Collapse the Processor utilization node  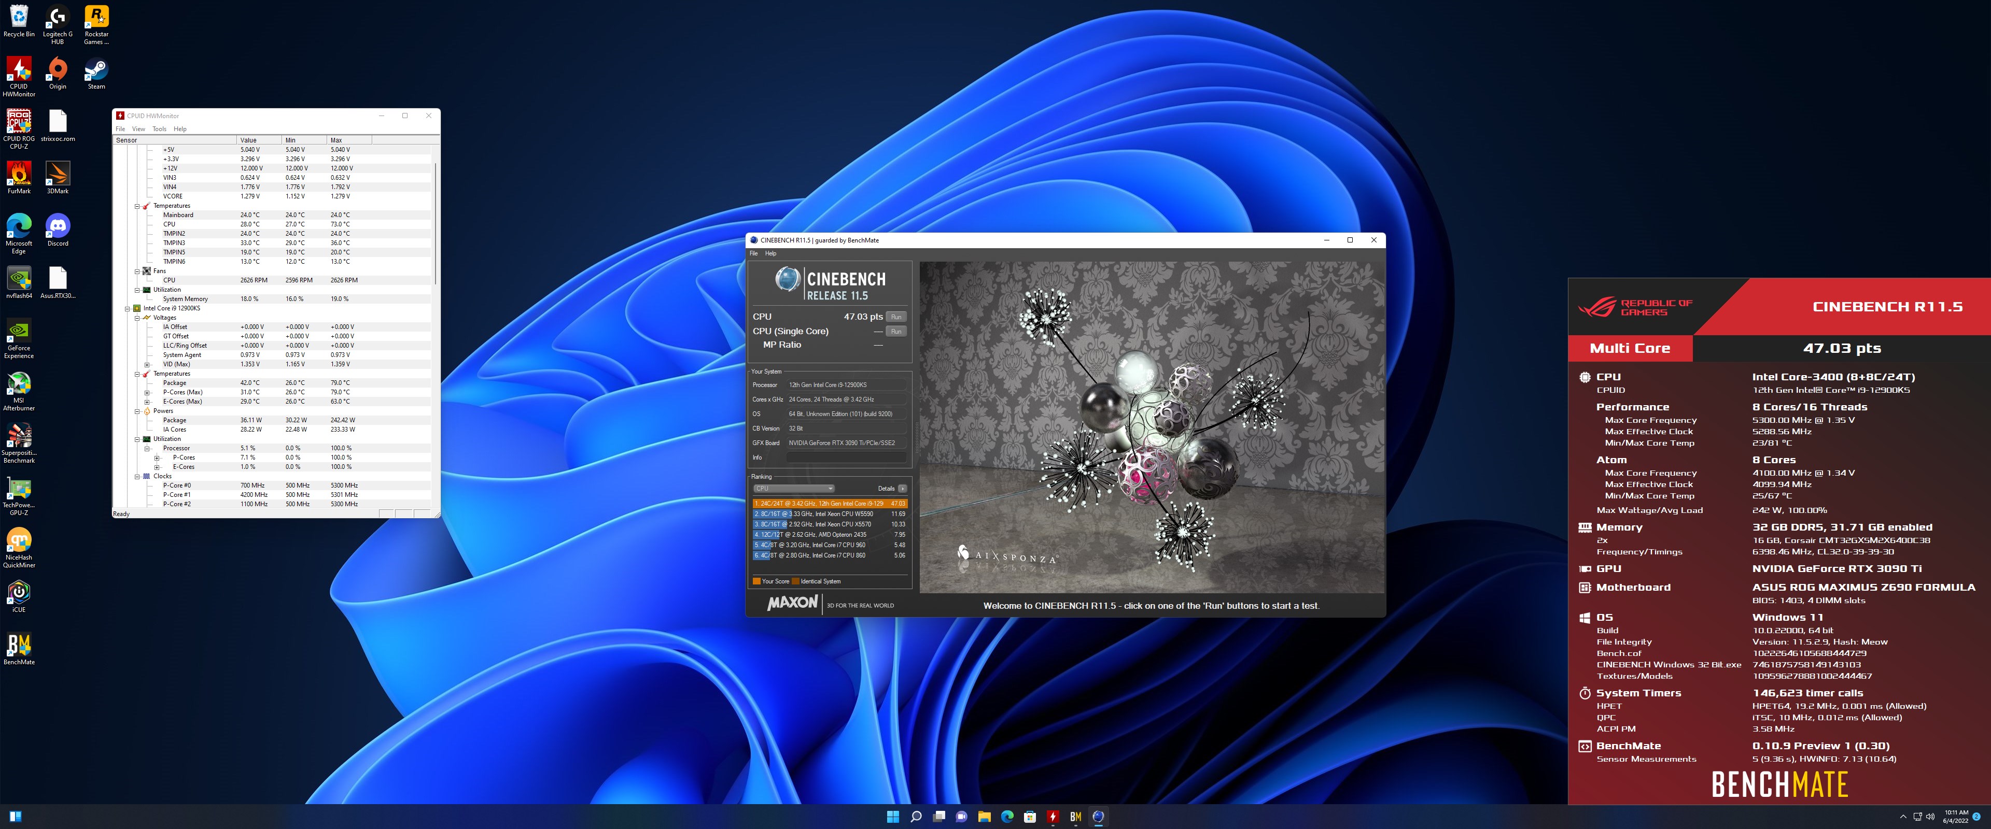click(147, 448)
